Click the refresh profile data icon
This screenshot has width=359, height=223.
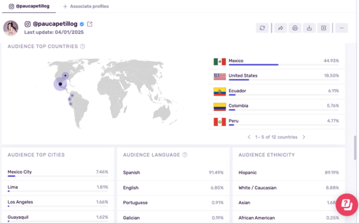262,28
